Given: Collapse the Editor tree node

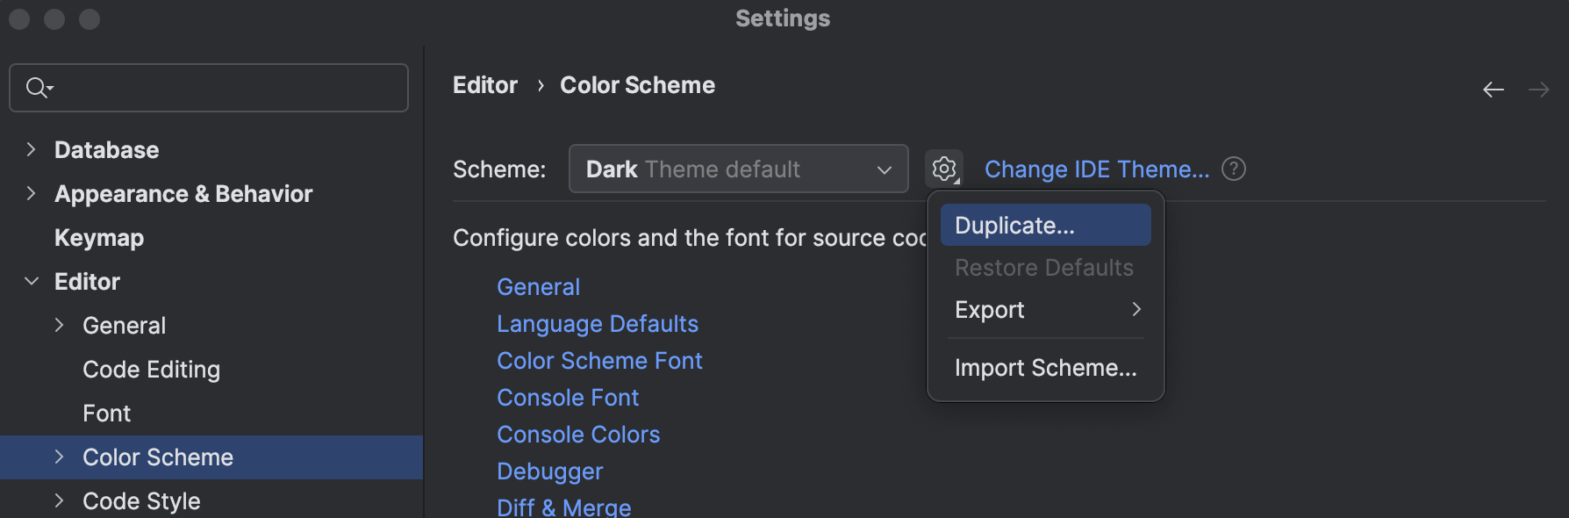Looking at the screenshot, I should (x=32, y=281).
